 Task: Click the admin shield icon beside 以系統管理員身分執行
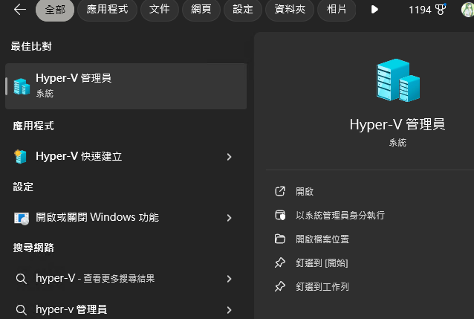tap(280, 215)
